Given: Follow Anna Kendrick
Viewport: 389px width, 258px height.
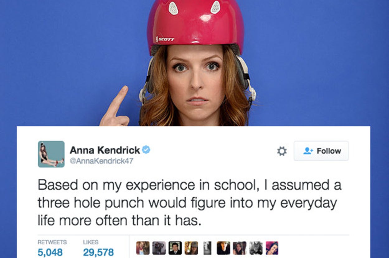Looking at the screenshot, I should [321, 151].
